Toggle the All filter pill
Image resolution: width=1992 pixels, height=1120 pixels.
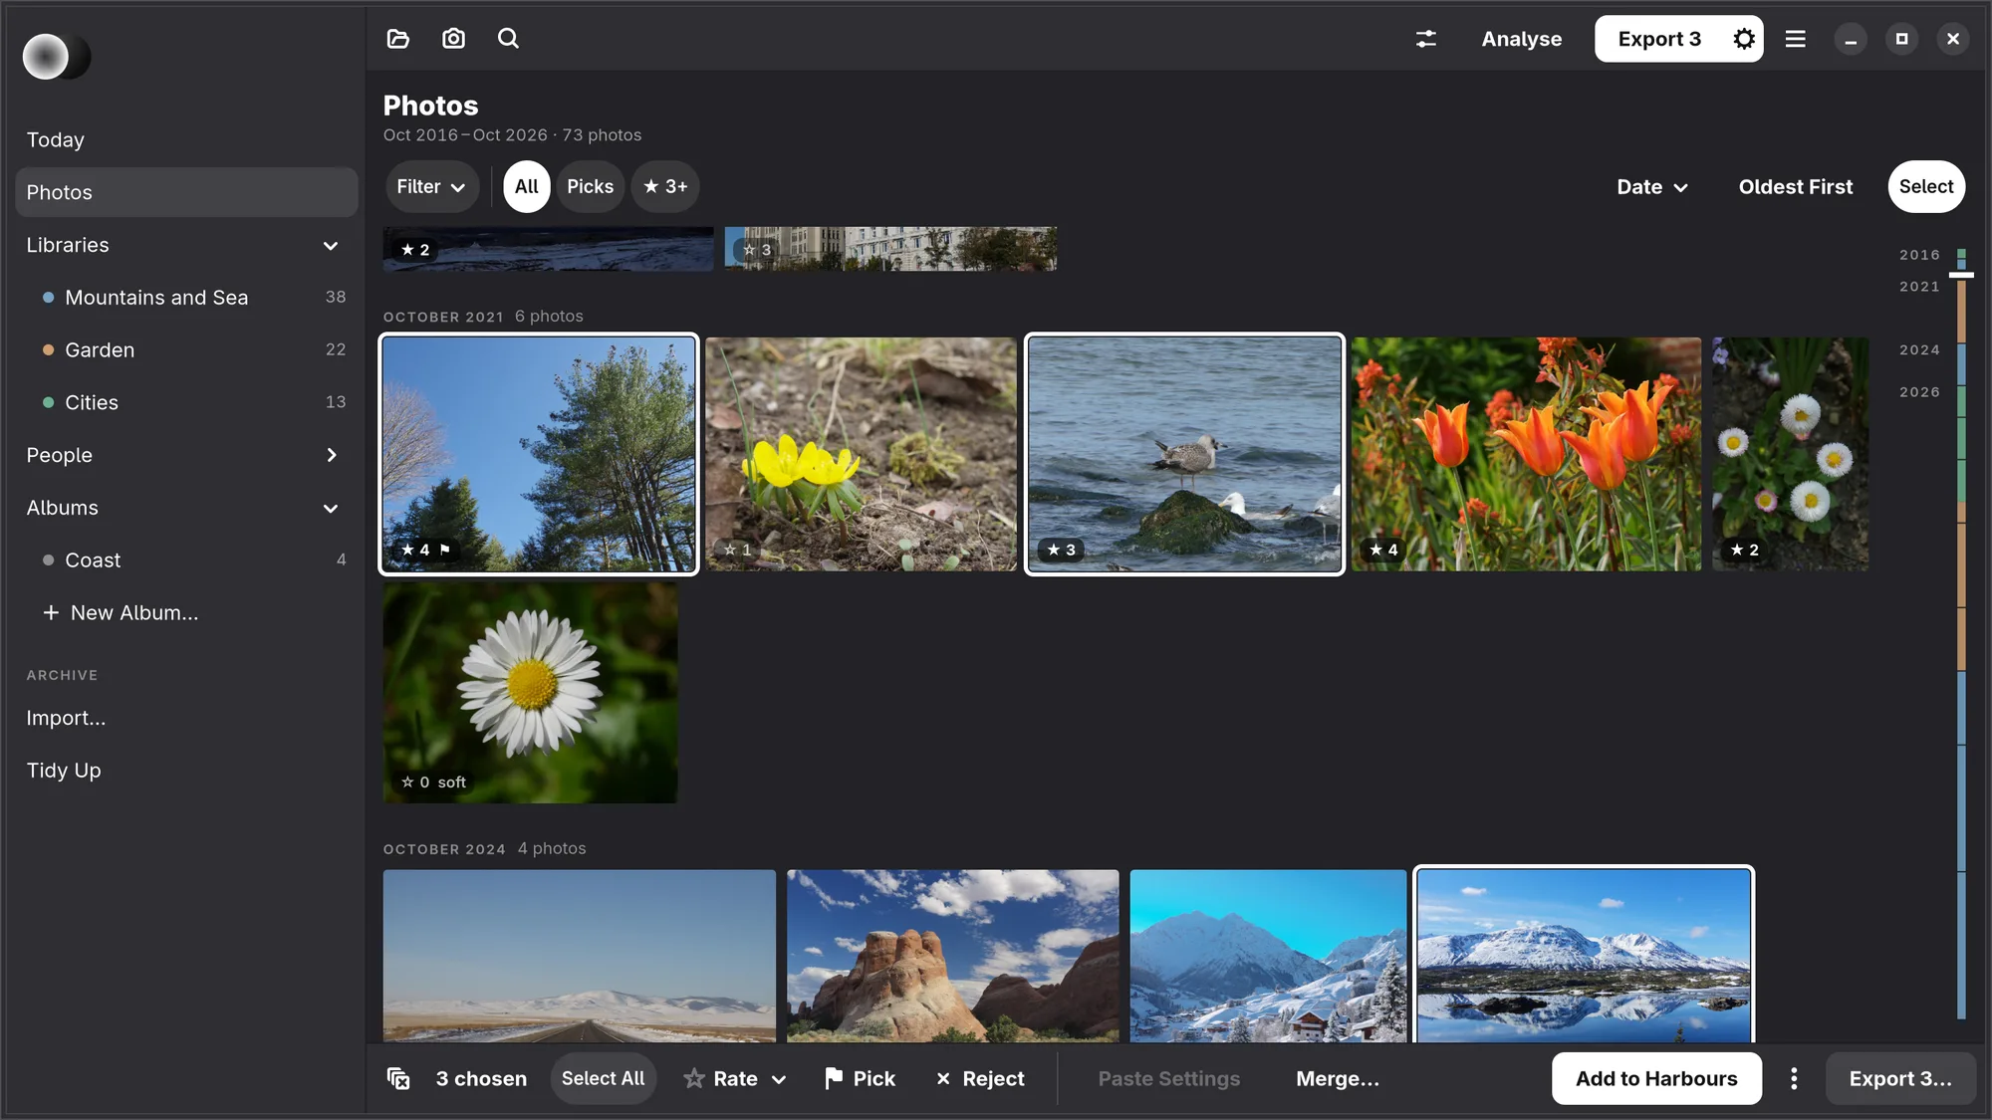(527, 186)
